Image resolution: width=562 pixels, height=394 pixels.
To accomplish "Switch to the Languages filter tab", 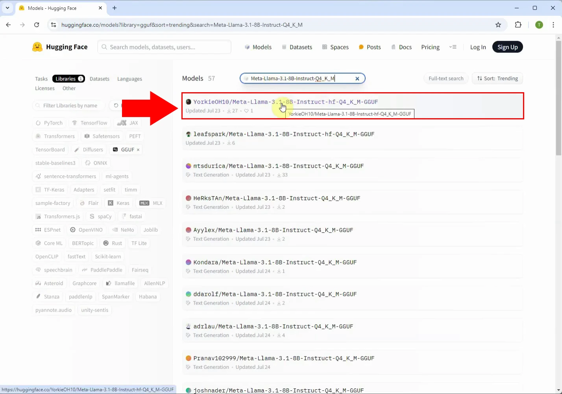I will click(x=129, y=79).
